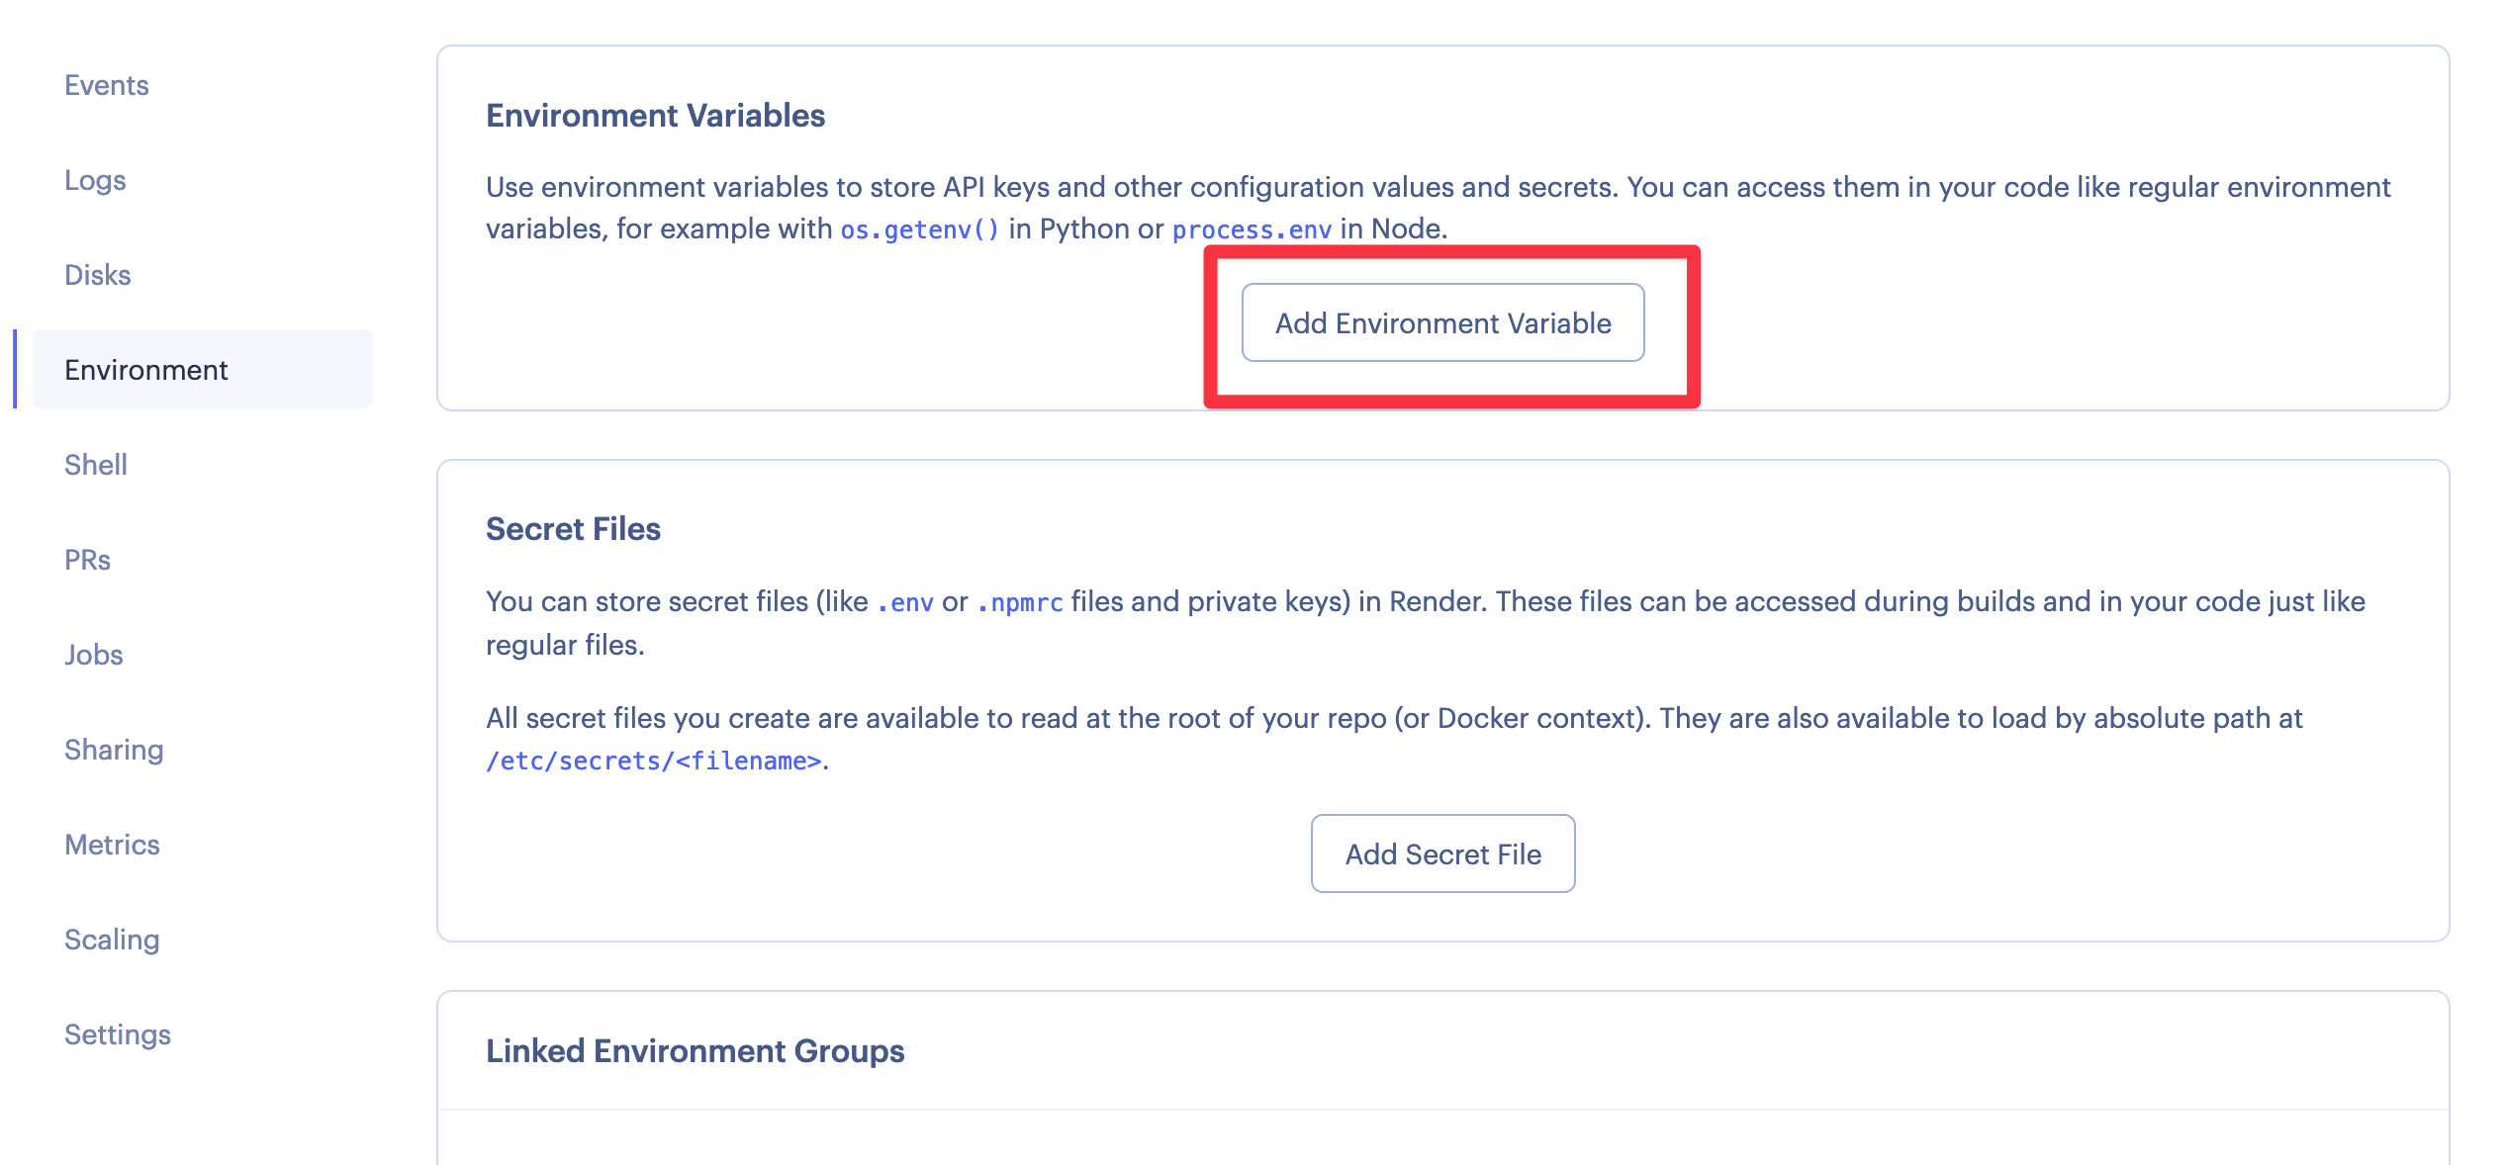Select the Environment sidebar item
This screenshot has height=1165, width=2507.
[x=145, y=369]
